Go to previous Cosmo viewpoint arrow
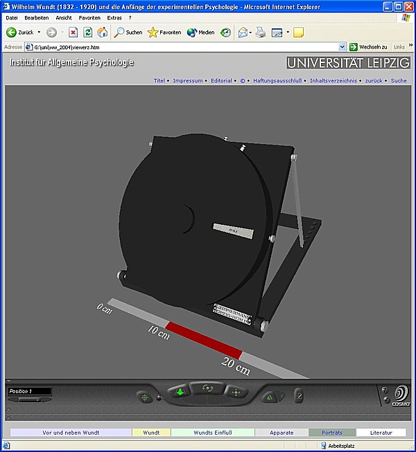Viewport: 416px width, 452px height. (13, 400)
